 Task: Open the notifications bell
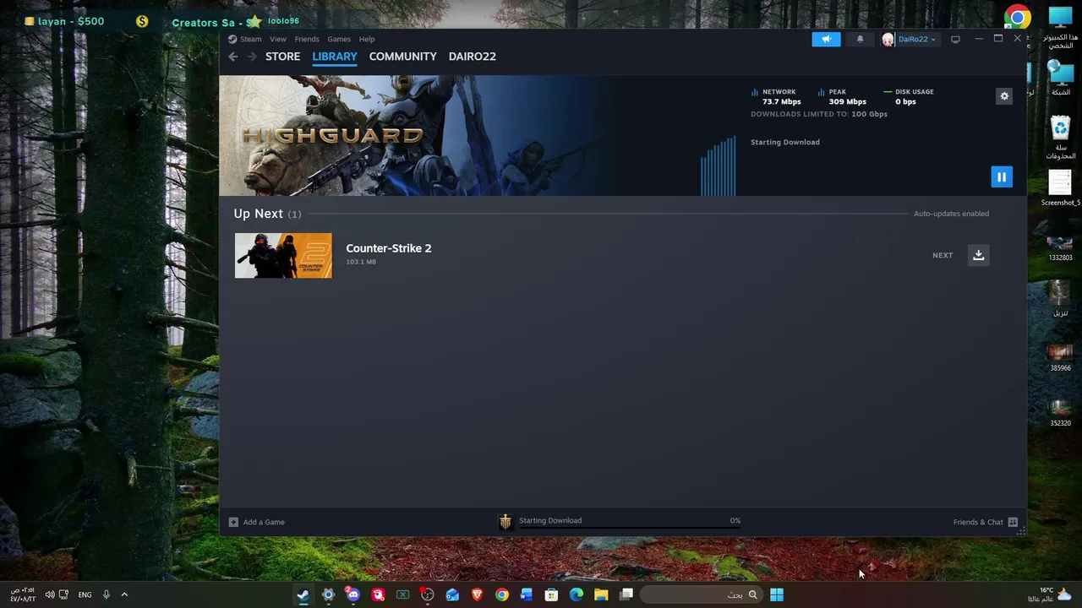click(861, 39)
